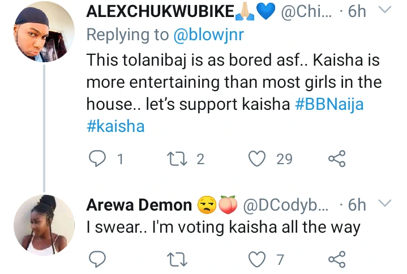Viewport: 407px width, 274px height.
Task: Open Arewa Demon display name profile
Action: 139,204
